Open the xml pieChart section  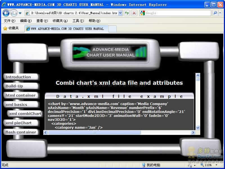pos(21,123)
